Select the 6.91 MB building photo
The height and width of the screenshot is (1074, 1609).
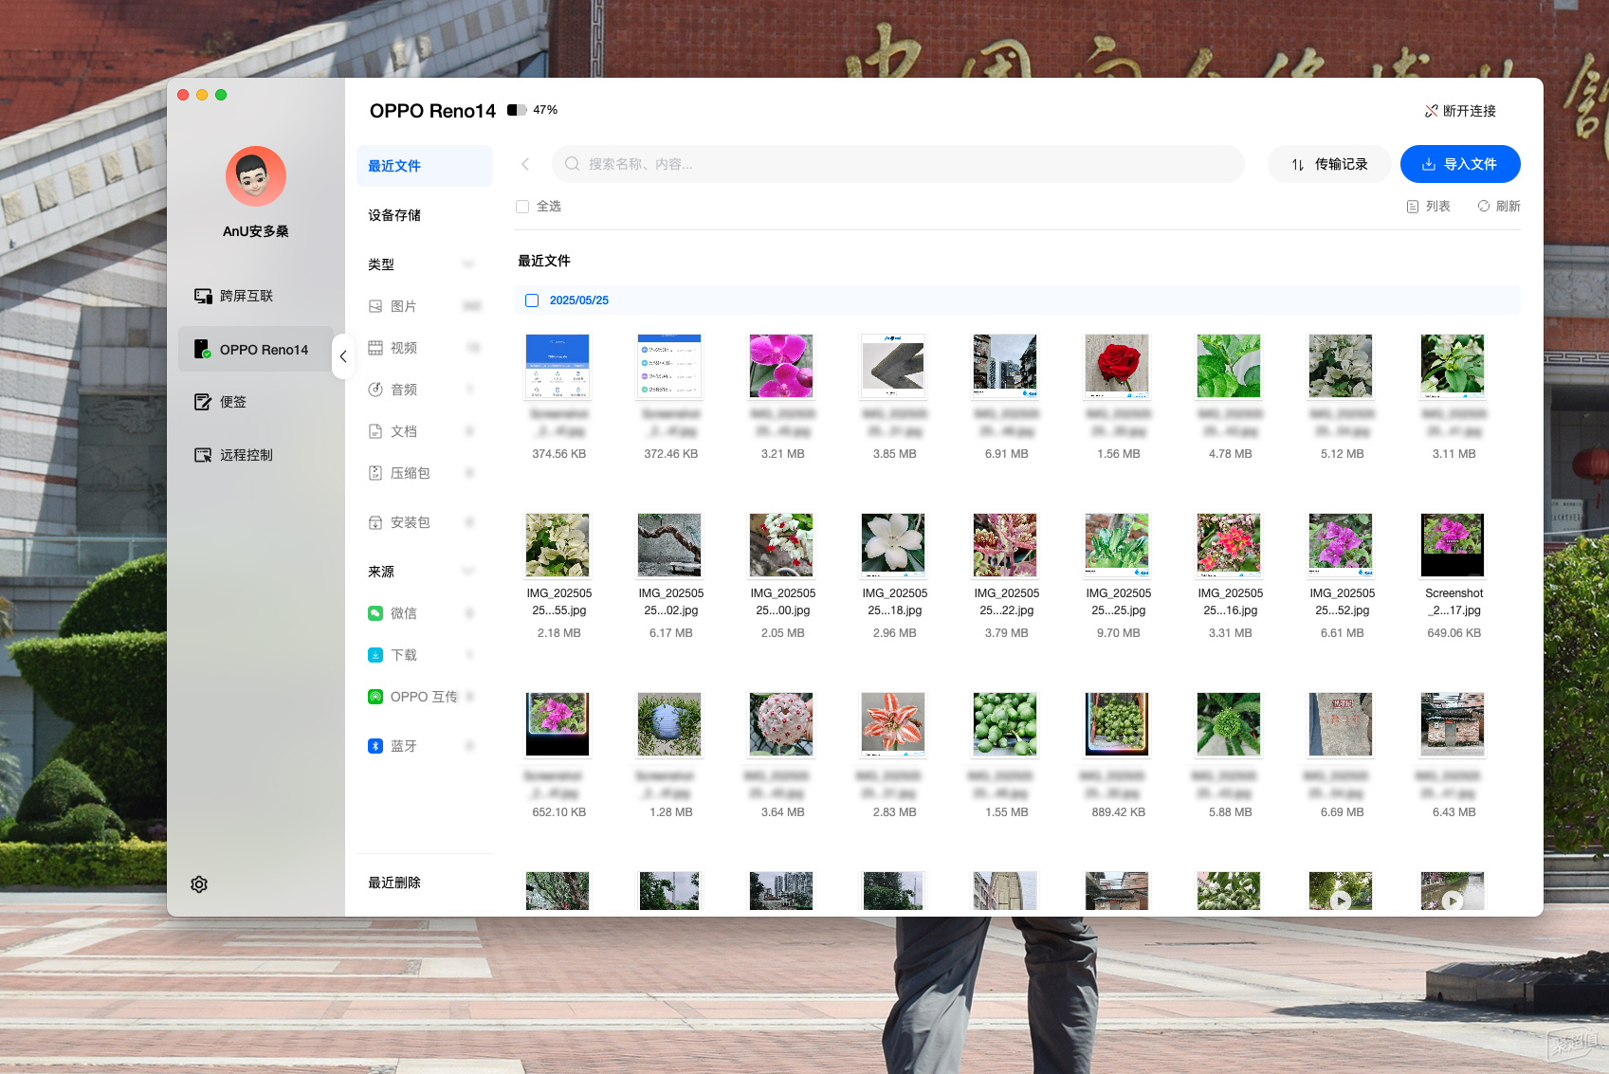1005,366
